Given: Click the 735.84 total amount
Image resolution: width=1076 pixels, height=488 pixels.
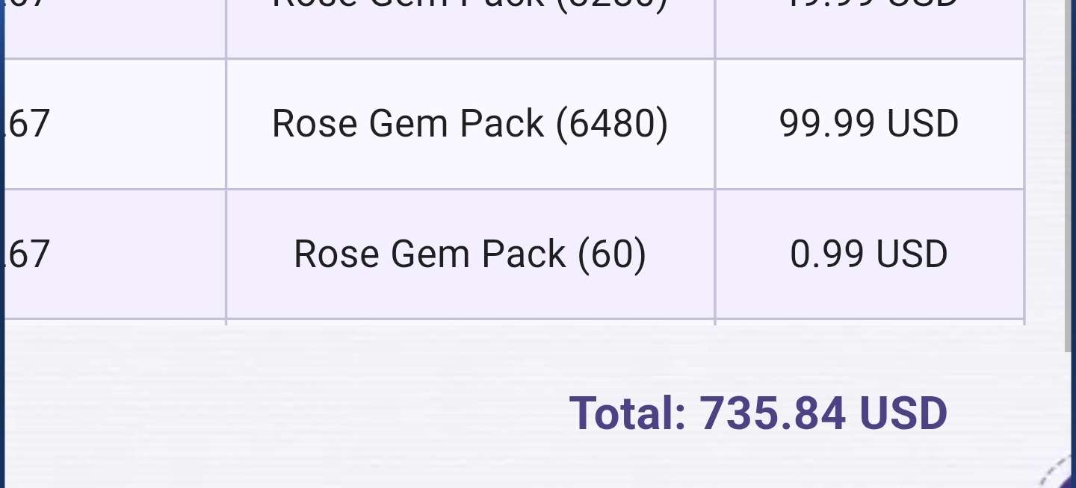Looking at the screenshot, I should 773,413.
